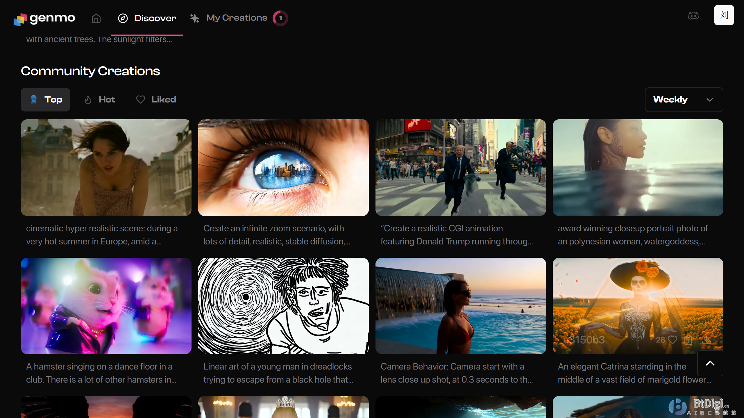Click 'Linear art of a young man' text
The height and width of the screenshot is (418, 744).
pyautogui.click(x=278, y=373)
